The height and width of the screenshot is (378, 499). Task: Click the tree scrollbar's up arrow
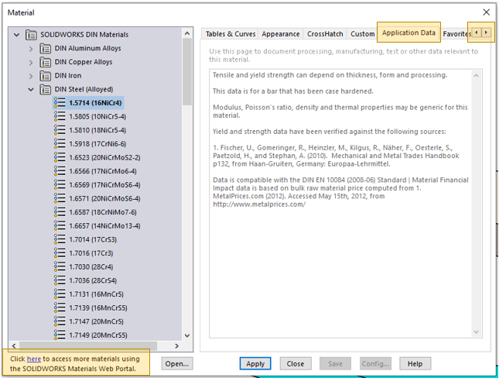click(x=187, y=33)
